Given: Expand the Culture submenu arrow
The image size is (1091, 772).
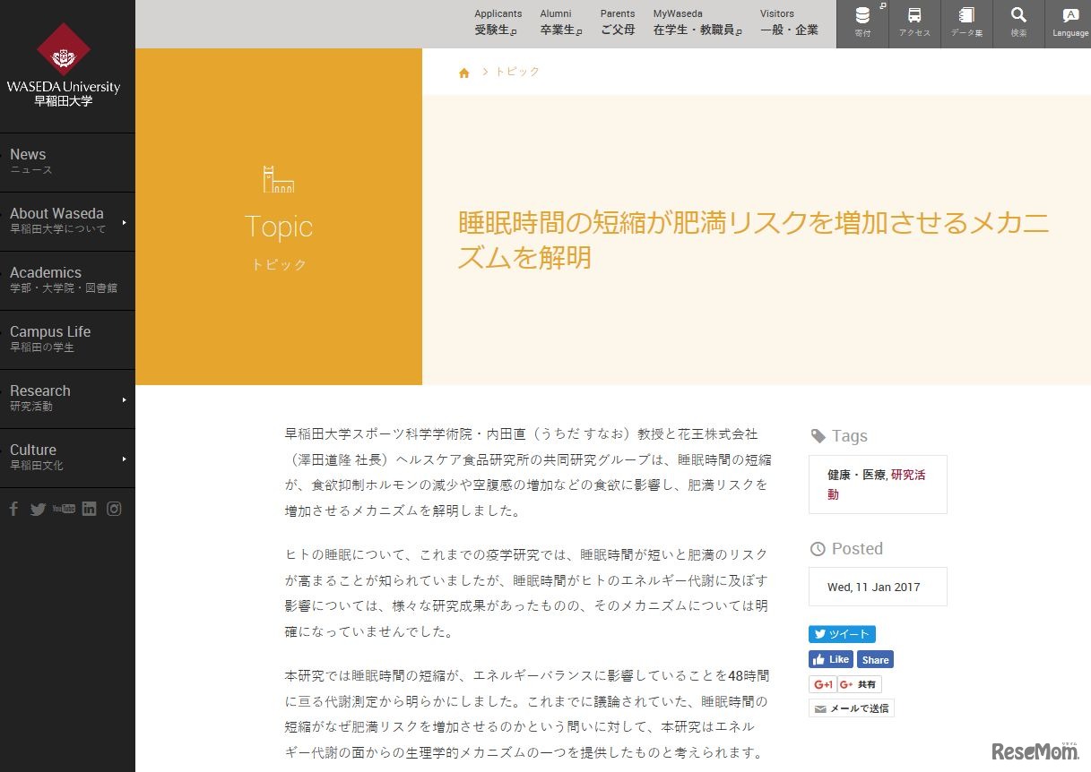Looking at the screenshot, I should (125, 459).
